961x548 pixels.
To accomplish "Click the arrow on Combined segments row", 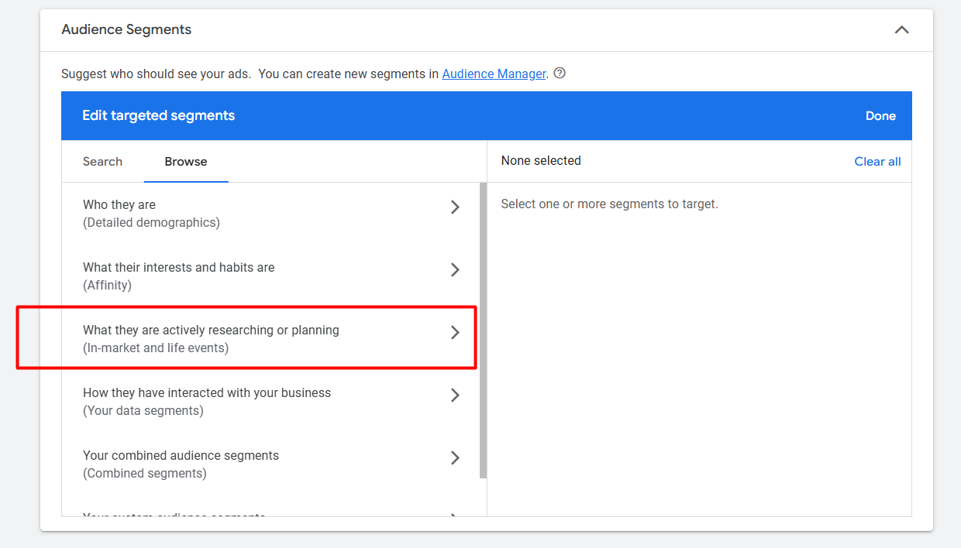I will [x=455, y=458].
